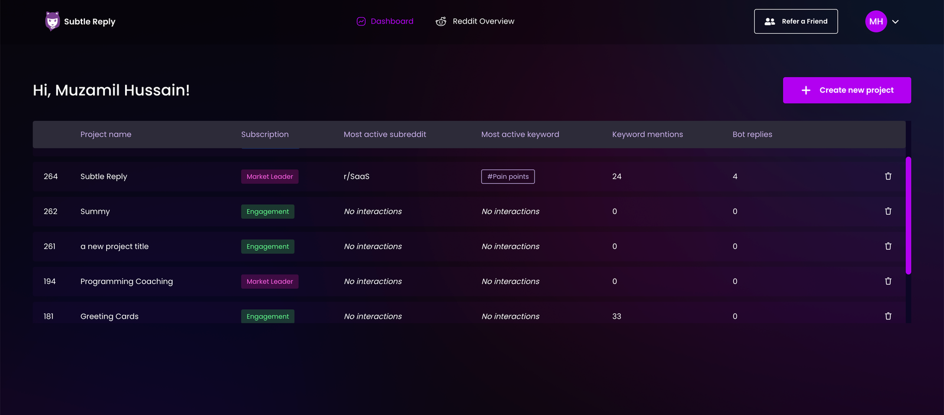944x415 pixels.
Task: Click the Refer a Friend button
Action: (x=796, y=21)
